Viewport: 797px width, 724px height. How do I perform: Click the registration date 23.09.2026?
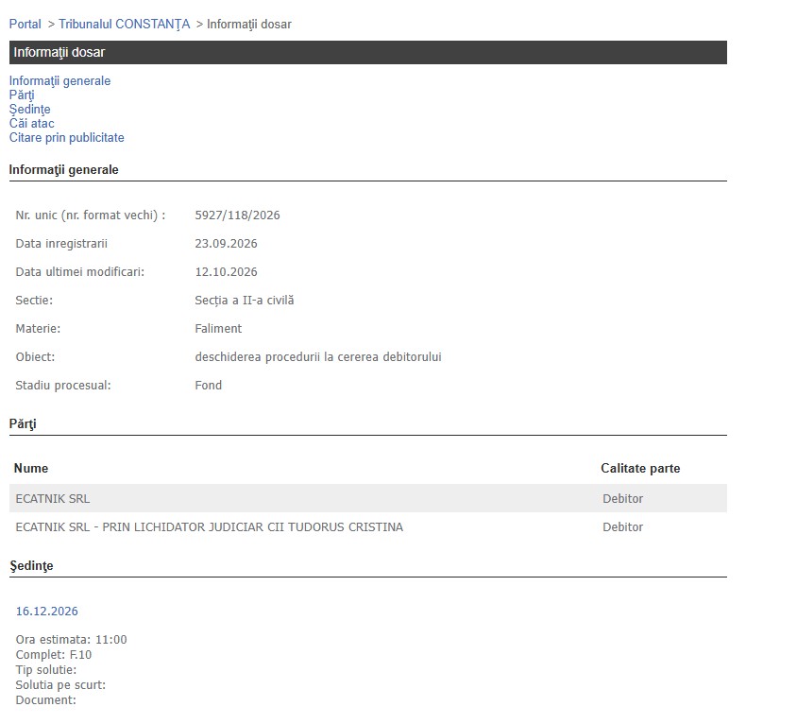coord(227,244)
